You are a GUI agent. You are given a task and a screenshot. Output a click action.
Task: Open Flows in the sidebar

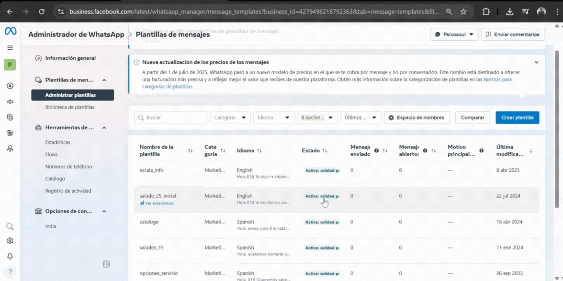point(51,154)
